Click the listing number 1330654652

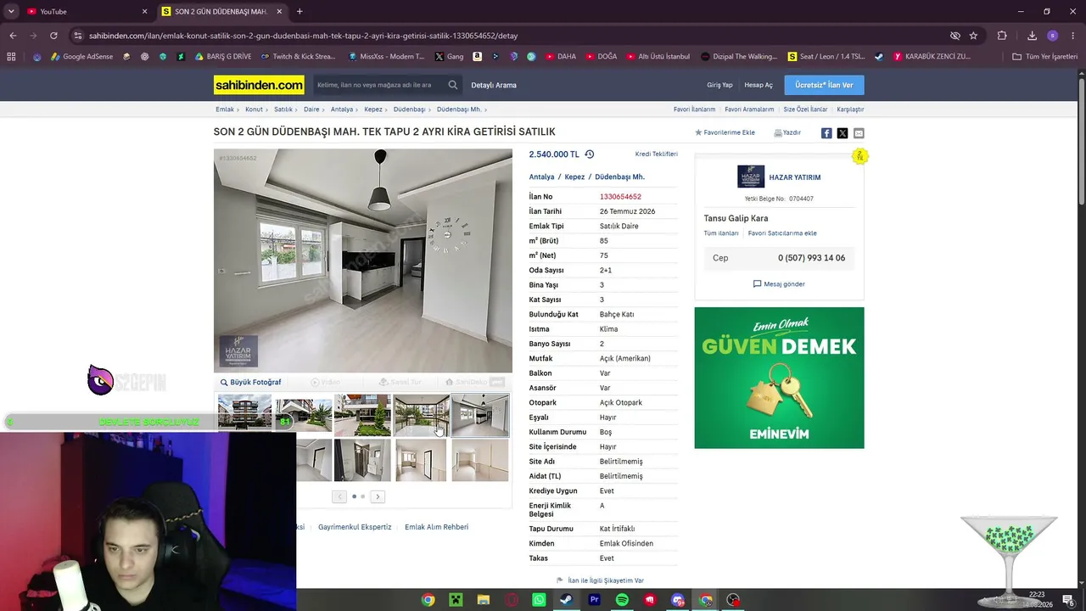(x=620, y=197)
